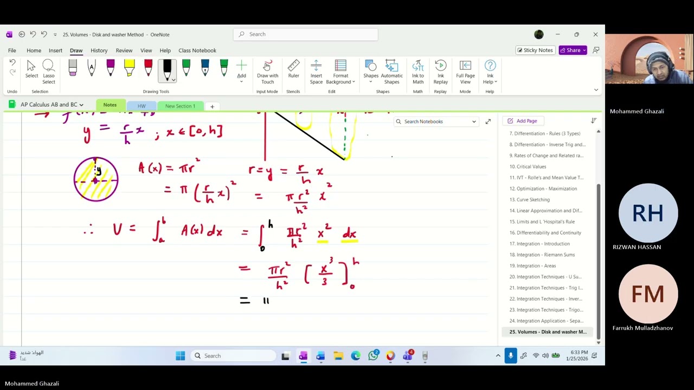The image size is (694, 390).
Task: Open the History tab
Action: [99, 50]
